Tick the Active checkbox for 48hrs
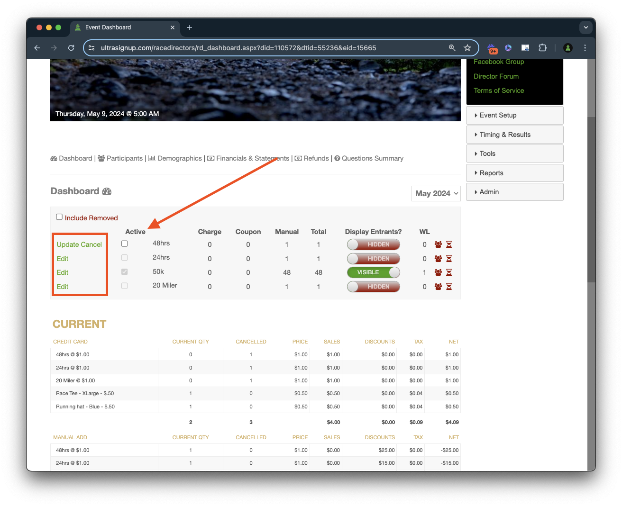 click(x=125, y=244)
